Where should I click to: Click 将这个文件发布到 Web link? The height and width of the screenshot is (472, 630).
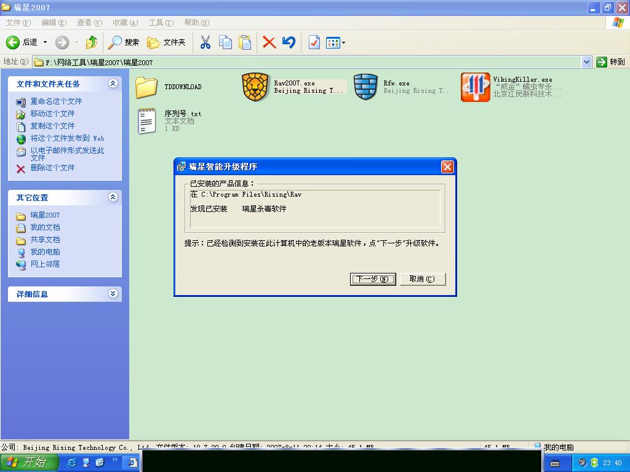tap(68, 138)
